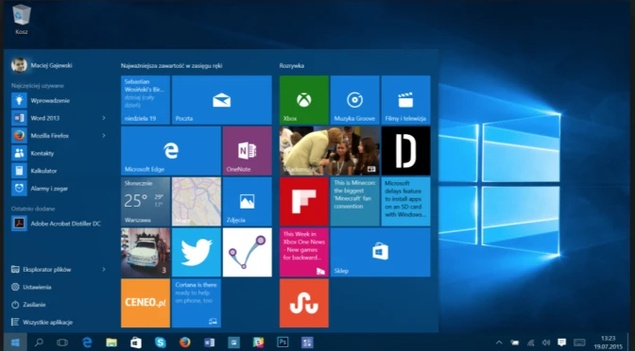Open the volume tray icon
The image size is (635, 351).
[x=546, y=343]
